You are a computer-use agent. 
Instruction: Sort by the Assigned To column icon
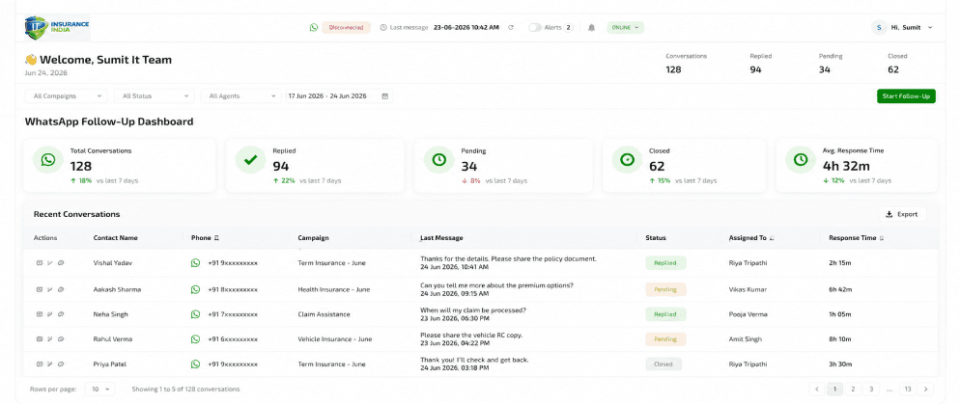(x=771, y=238)
